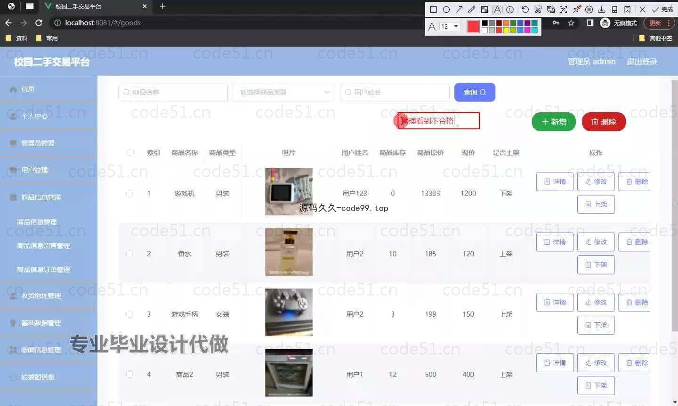Select the rectangle annotation tool
The height and width of the screenshot is (406, 678).
[x=434, y=9]
